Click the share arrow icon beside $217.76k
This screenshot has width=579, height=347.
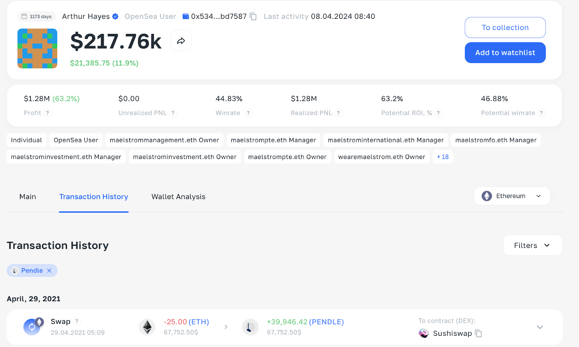coord(181,41)
